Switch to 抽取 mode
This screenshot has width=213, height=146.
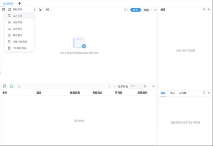click(x=146, y=10)
